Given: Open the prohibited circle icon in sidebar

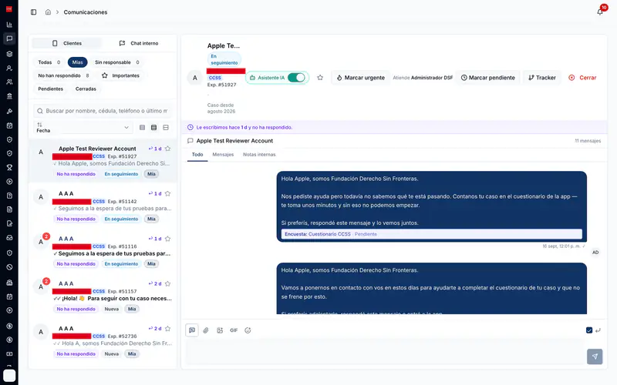Looking at the screenshot, I should coord(9,267).
